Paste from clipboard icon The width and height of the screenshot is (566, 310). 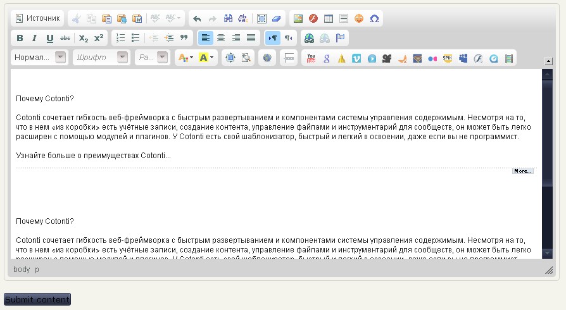106,18
